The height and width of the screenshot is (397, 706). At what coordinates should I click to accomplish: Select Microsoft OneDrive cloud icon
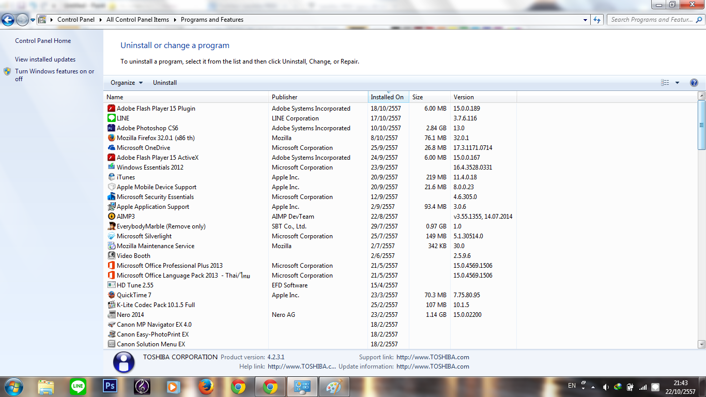[111, 148]
